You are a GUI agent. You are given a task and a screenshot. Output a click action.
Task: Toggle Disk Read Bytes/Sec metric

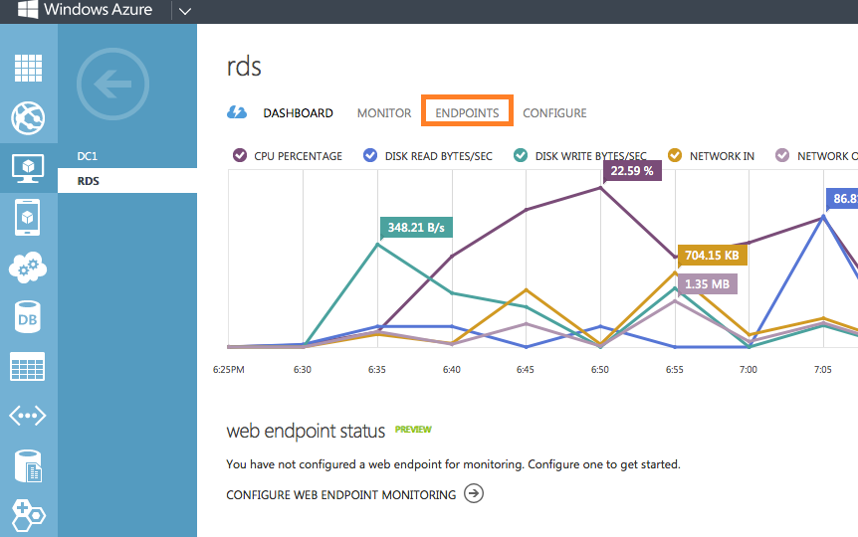370,155
